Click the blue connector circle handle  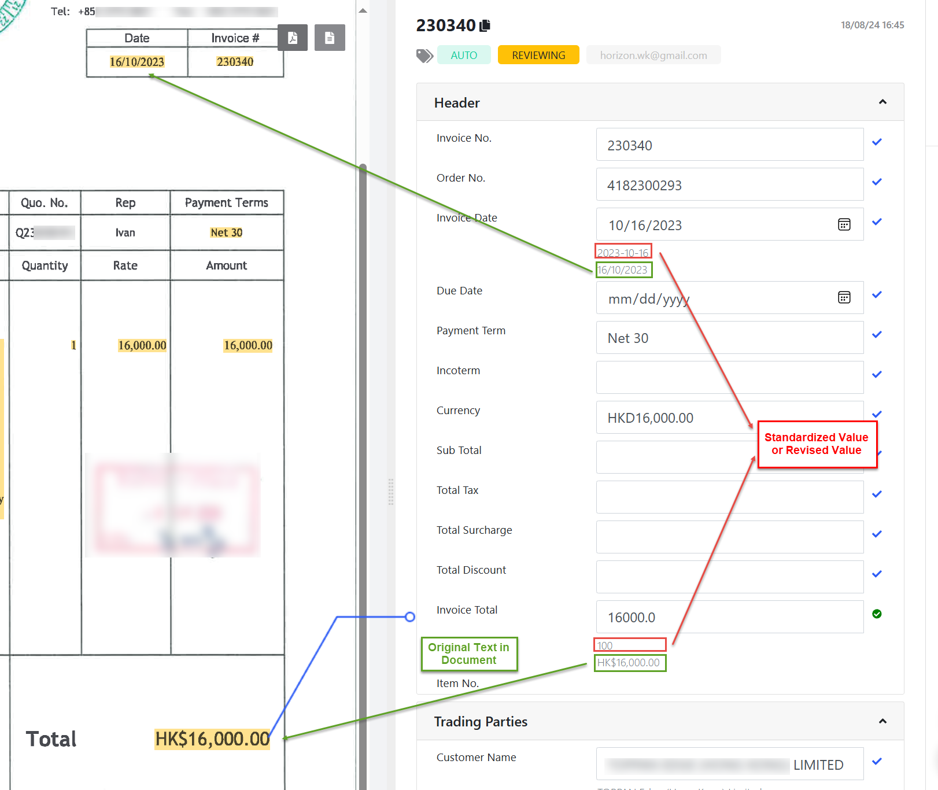click(x=410, y=617)
